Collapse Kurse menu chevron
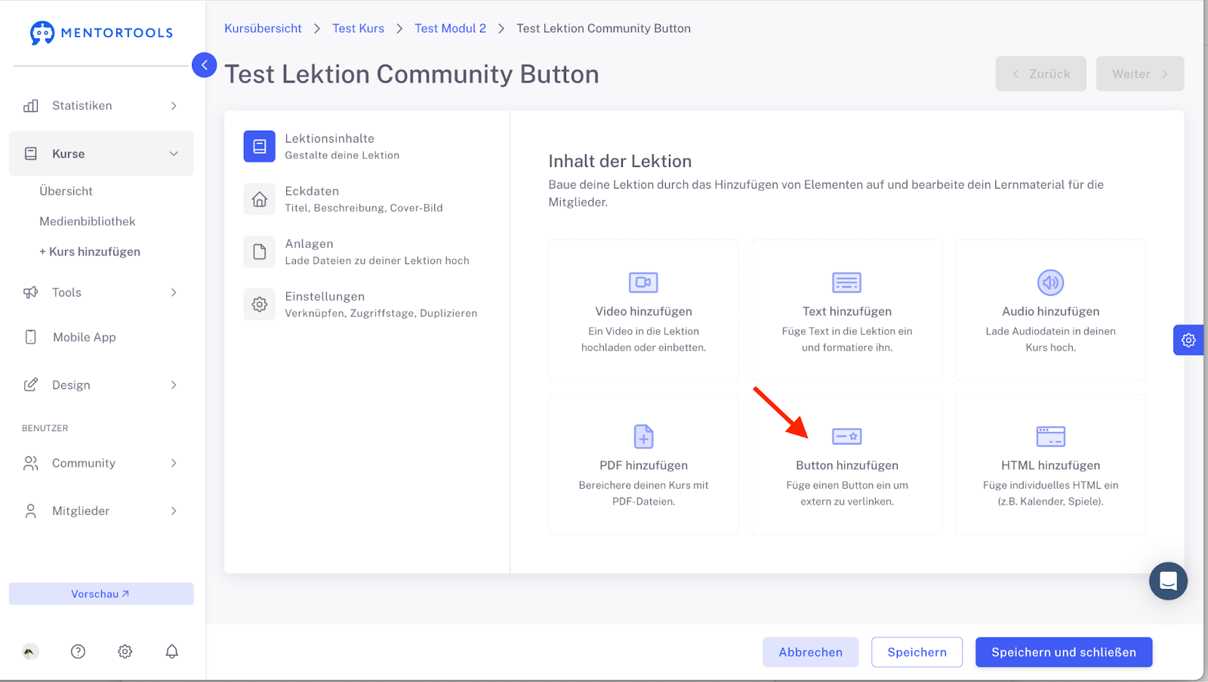The width and height of the screenshot is (1208, 682). (x=174, y=153)
